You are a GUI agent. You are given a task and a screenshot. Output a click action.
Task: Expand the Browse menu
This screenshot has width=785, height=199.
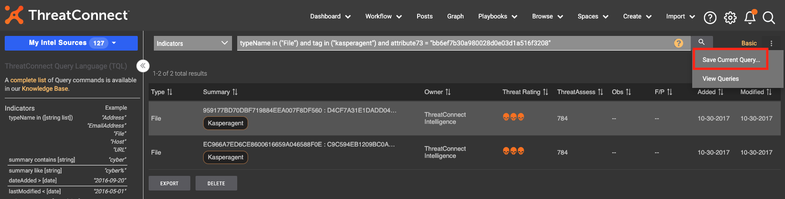547,17
